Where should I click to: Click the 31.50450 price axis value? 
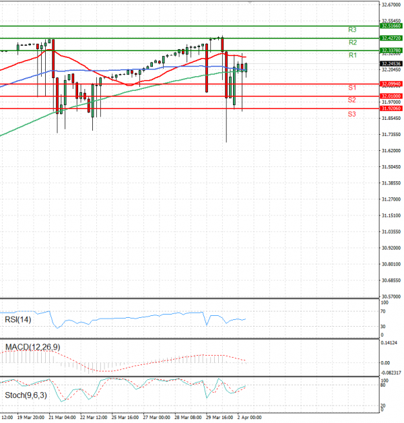pos(391,167)
